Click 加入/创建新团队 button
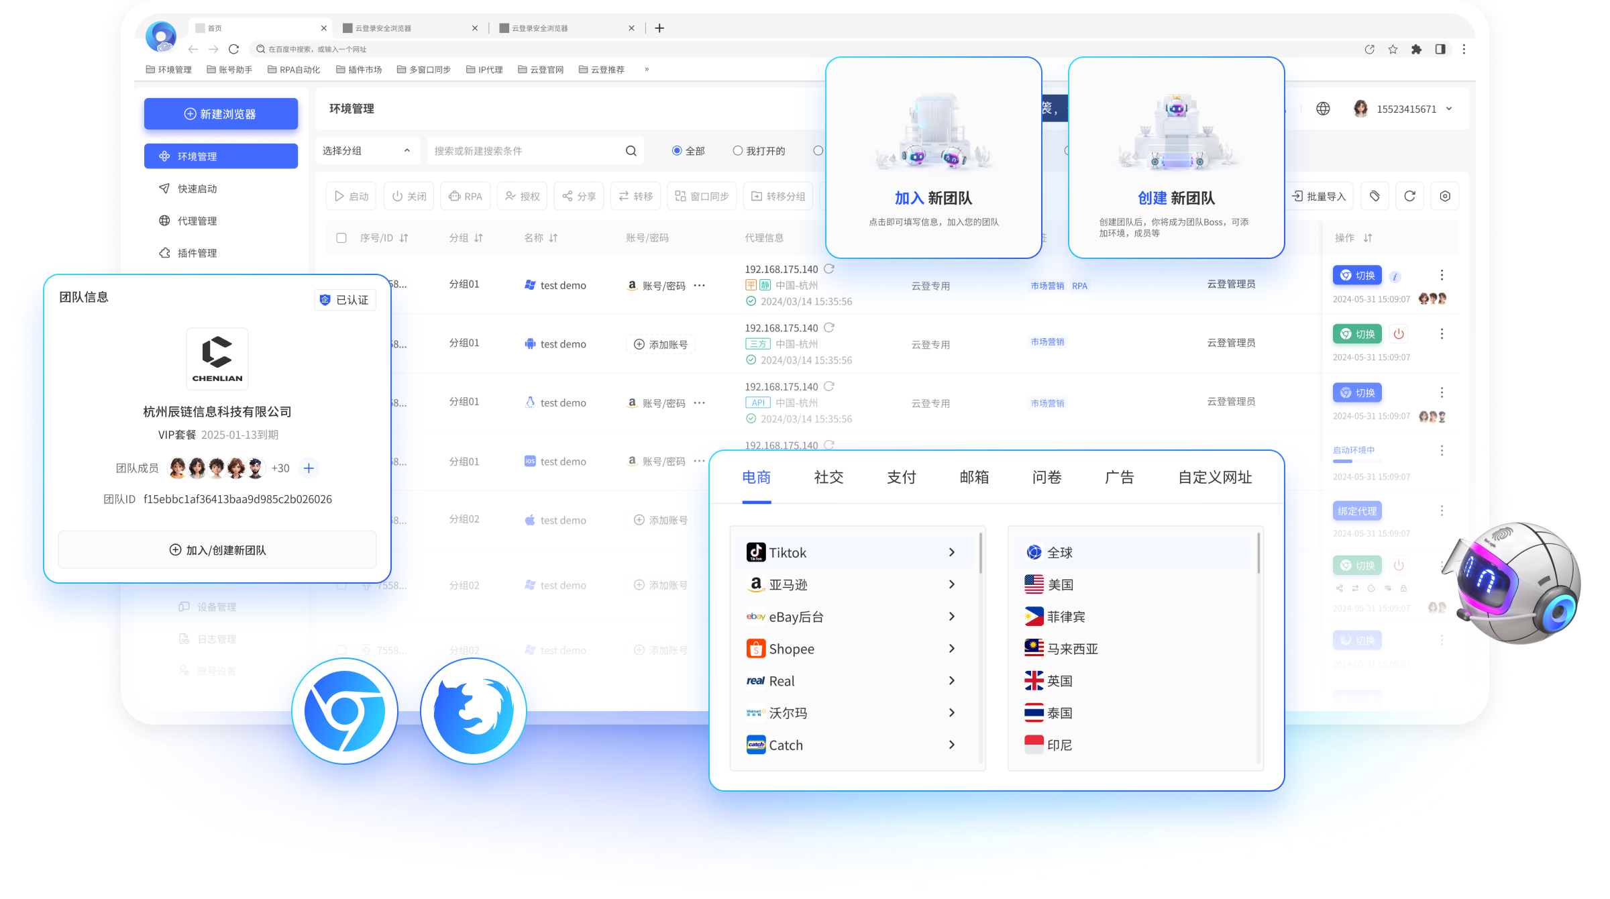 point(217,550)
